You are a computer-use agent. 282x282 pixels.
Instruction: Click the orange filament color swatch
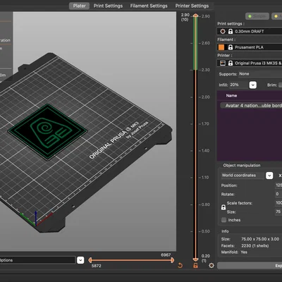[x=221, y=47]
